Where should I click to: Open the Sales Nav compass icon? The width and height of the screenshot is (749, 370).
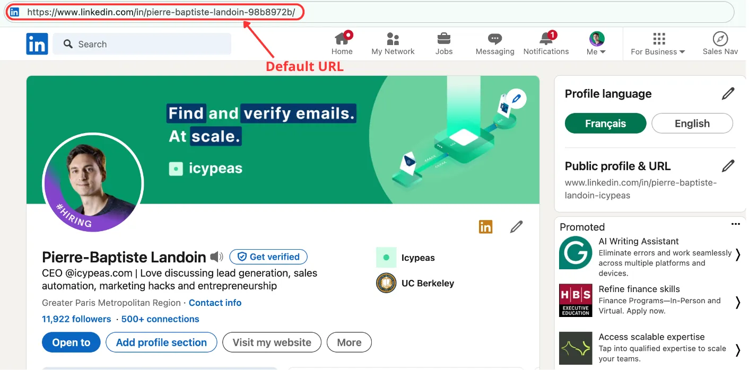click(720, 39)
